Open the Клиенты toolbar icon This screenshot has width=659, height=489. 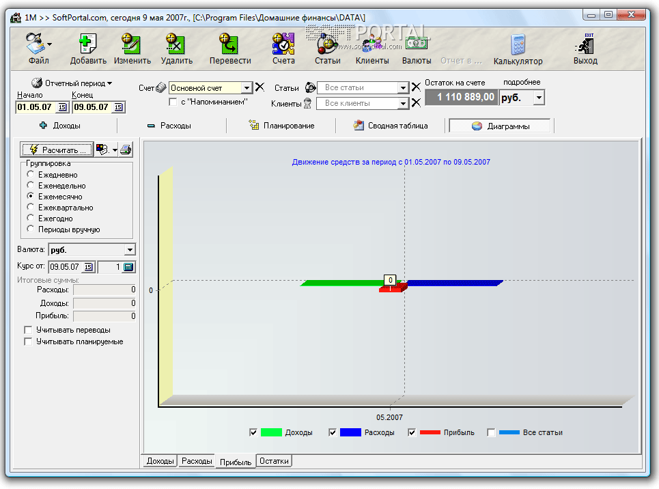pyautogui.click(x=372, y=44)
